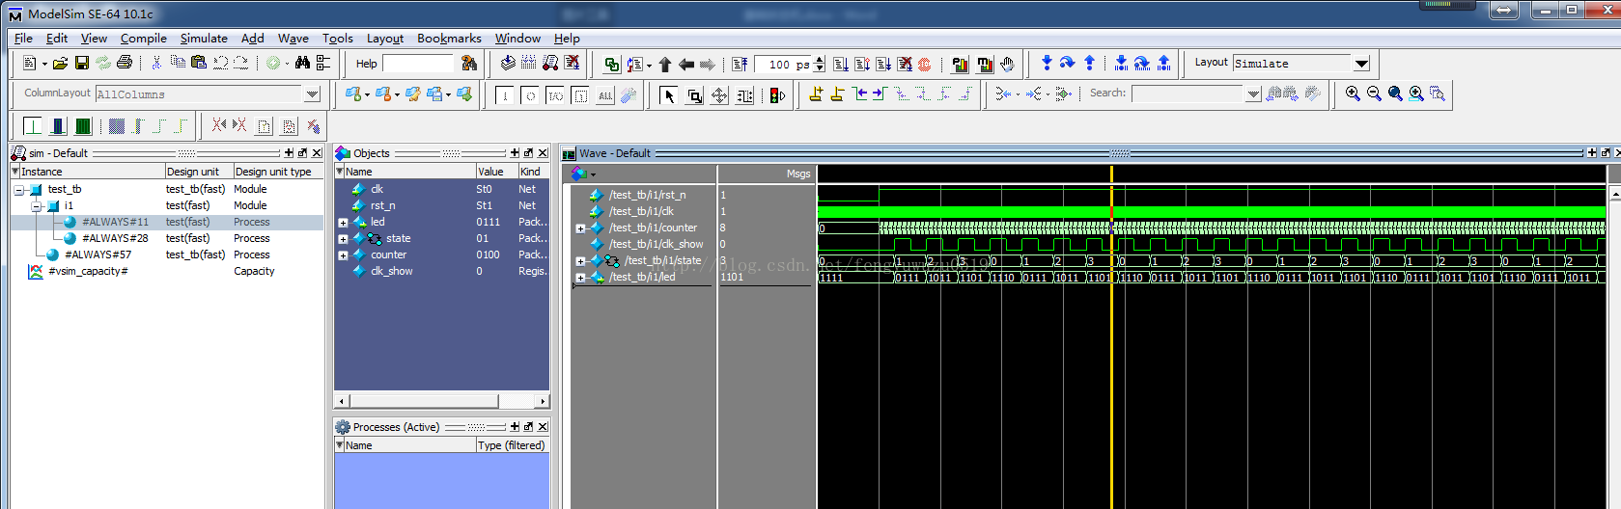The width and height of the screenshot is (1621, 509).
Task: Toggle the stepper up/down next to 100 ps
Action: tap(820, 65)
